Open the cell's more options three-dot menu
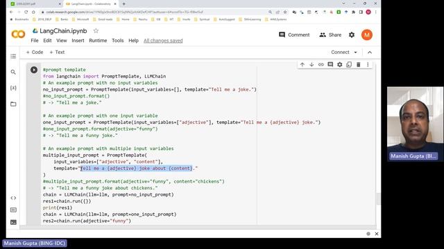The width and height of the screenshot is (444, 249). coord(368,64)
